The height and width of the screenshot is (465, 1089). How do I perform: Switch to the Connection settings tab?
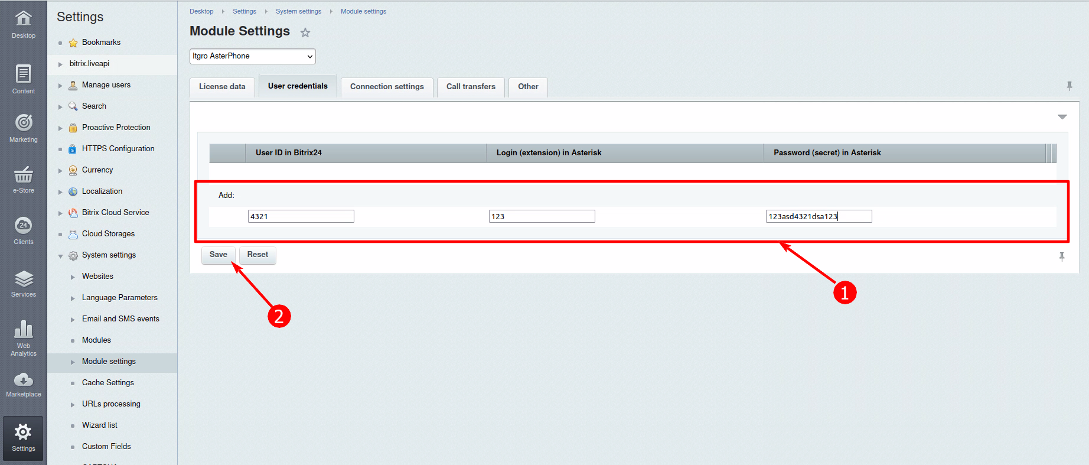[x=387, y=87]
